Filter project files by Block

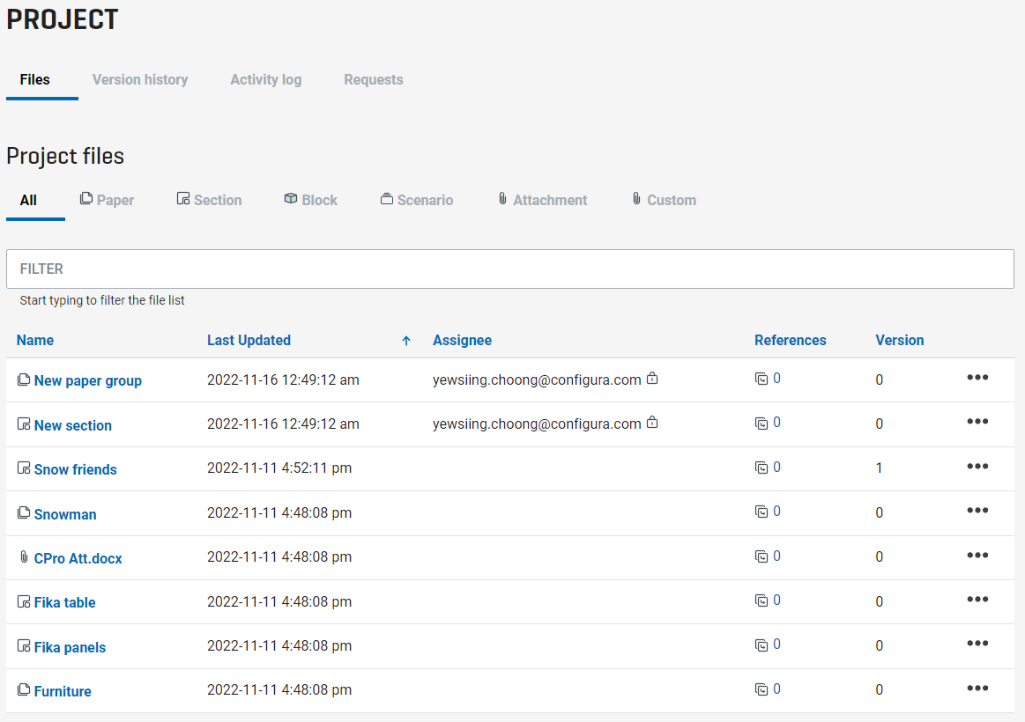pyautogui.click(x=311, y=200)
